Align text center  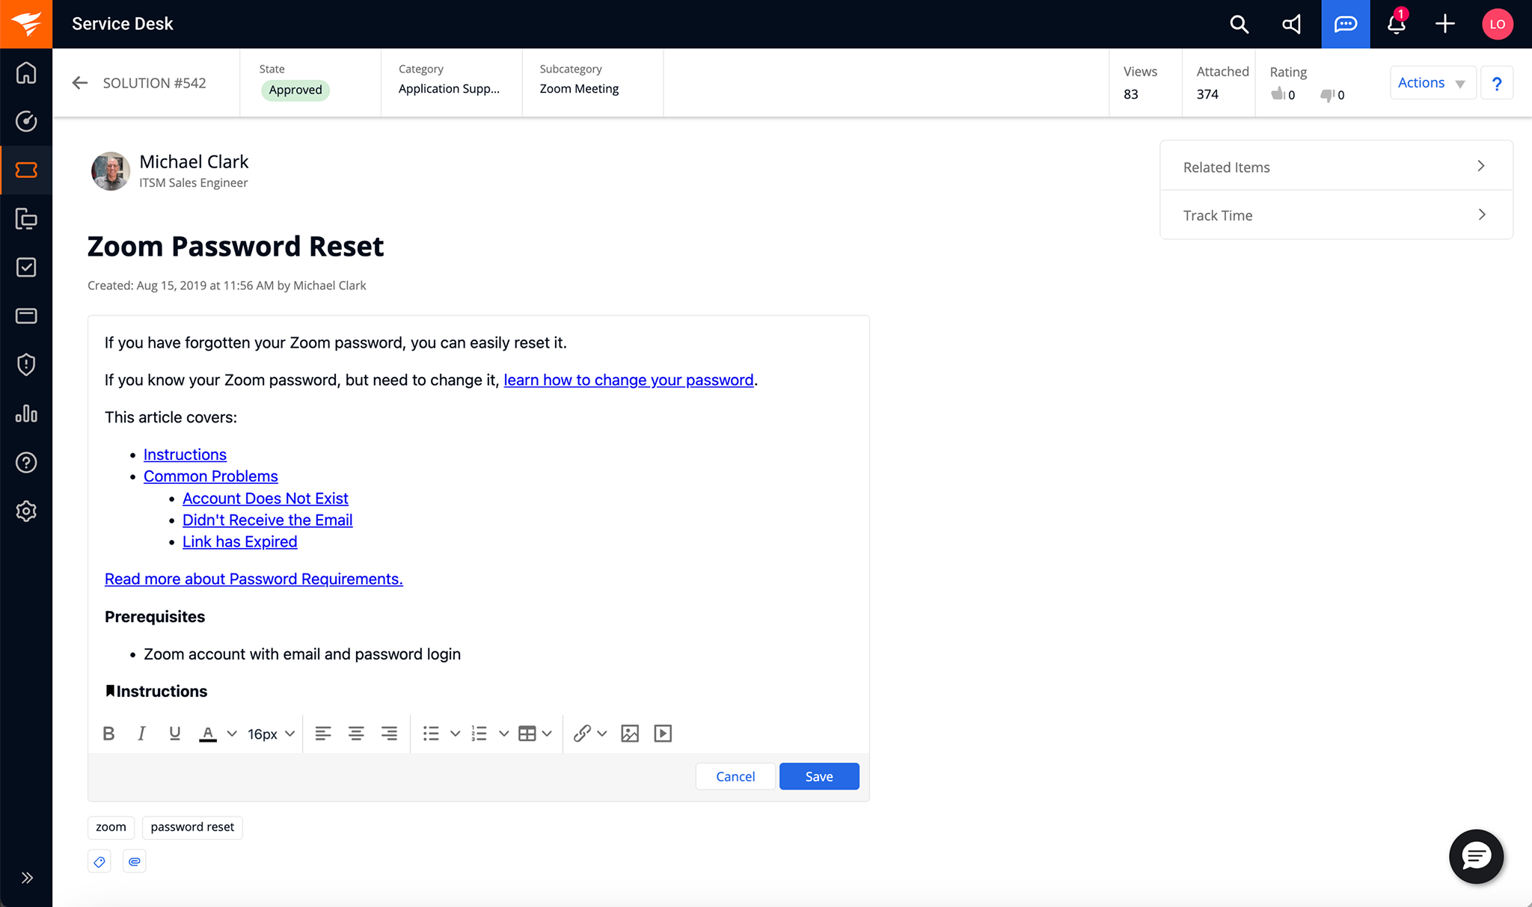356,734
